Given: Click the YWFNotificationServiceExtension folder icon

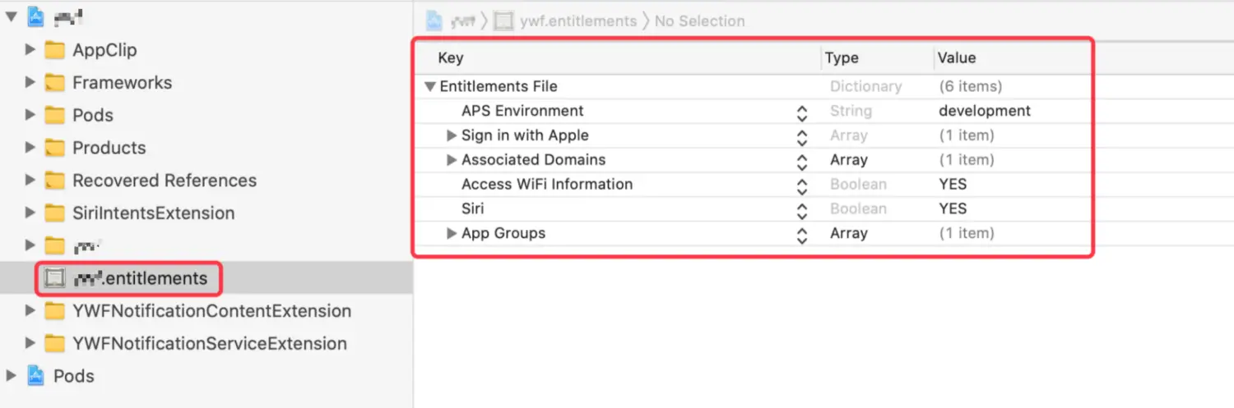Looking at the screenshot, I should point(55,344).
